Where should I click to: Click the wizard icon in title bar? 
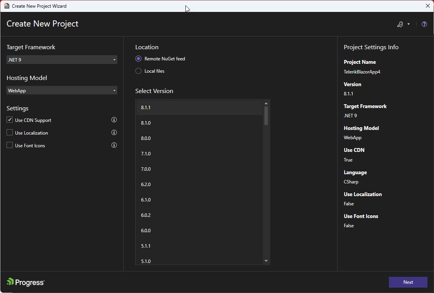(7, 6)
